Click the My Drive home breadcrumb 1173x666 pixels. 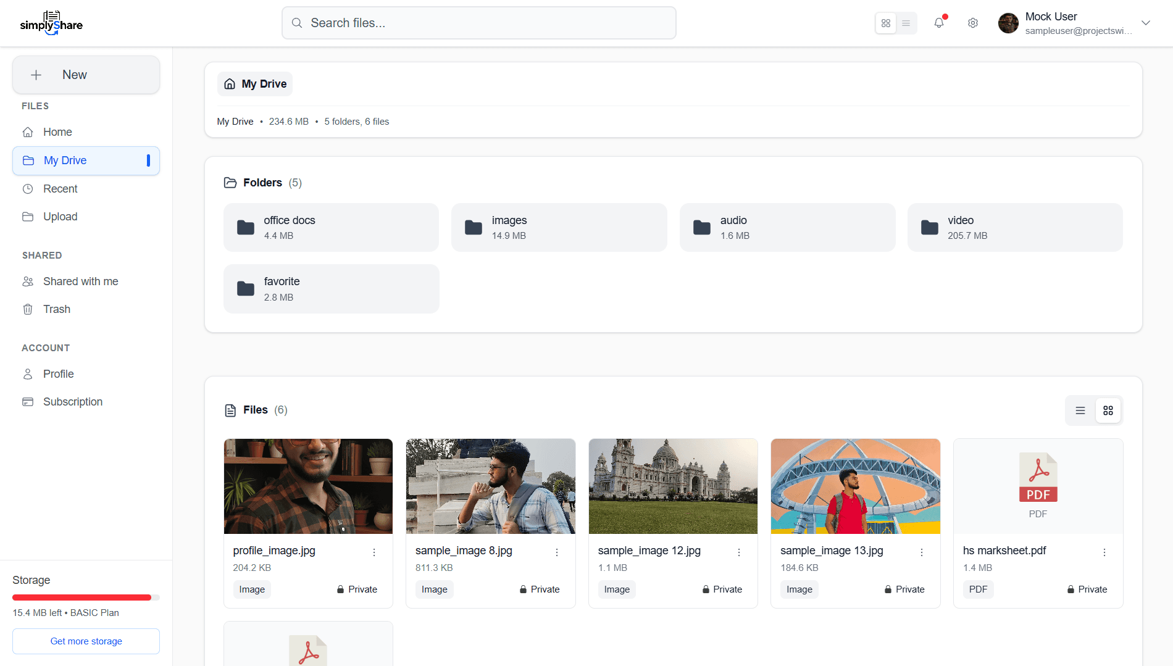coord(255,84)
